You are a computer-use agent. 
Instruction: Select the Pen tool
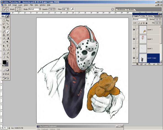(x=4, y=49)
